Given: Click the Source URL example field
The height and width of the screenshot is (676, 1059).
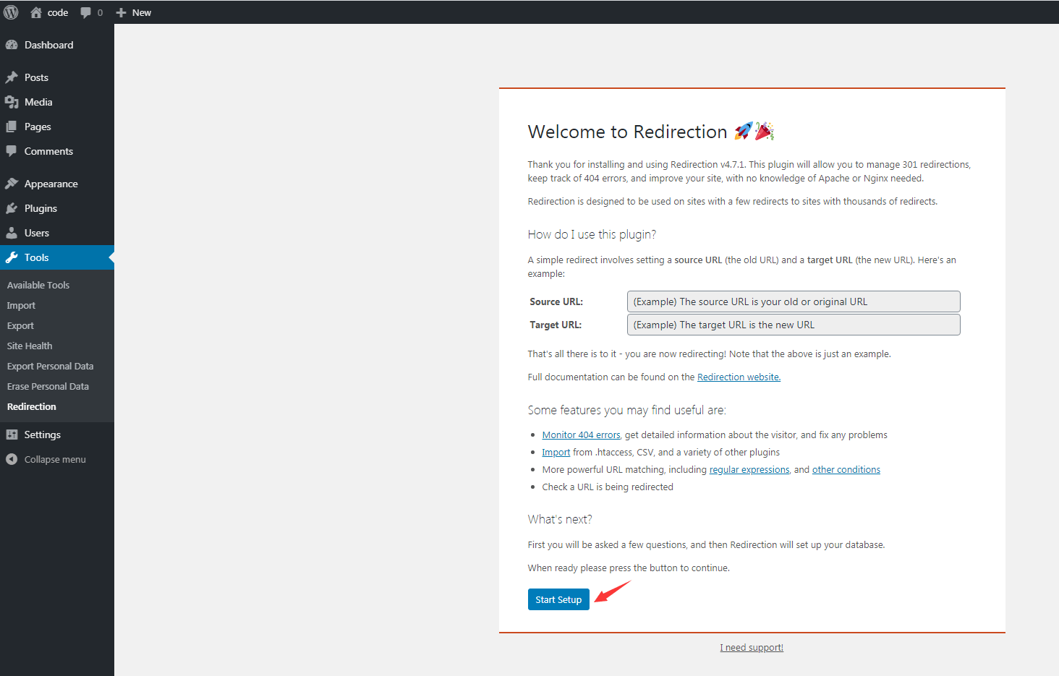Looking at the screenshot, I should [793, 301].
